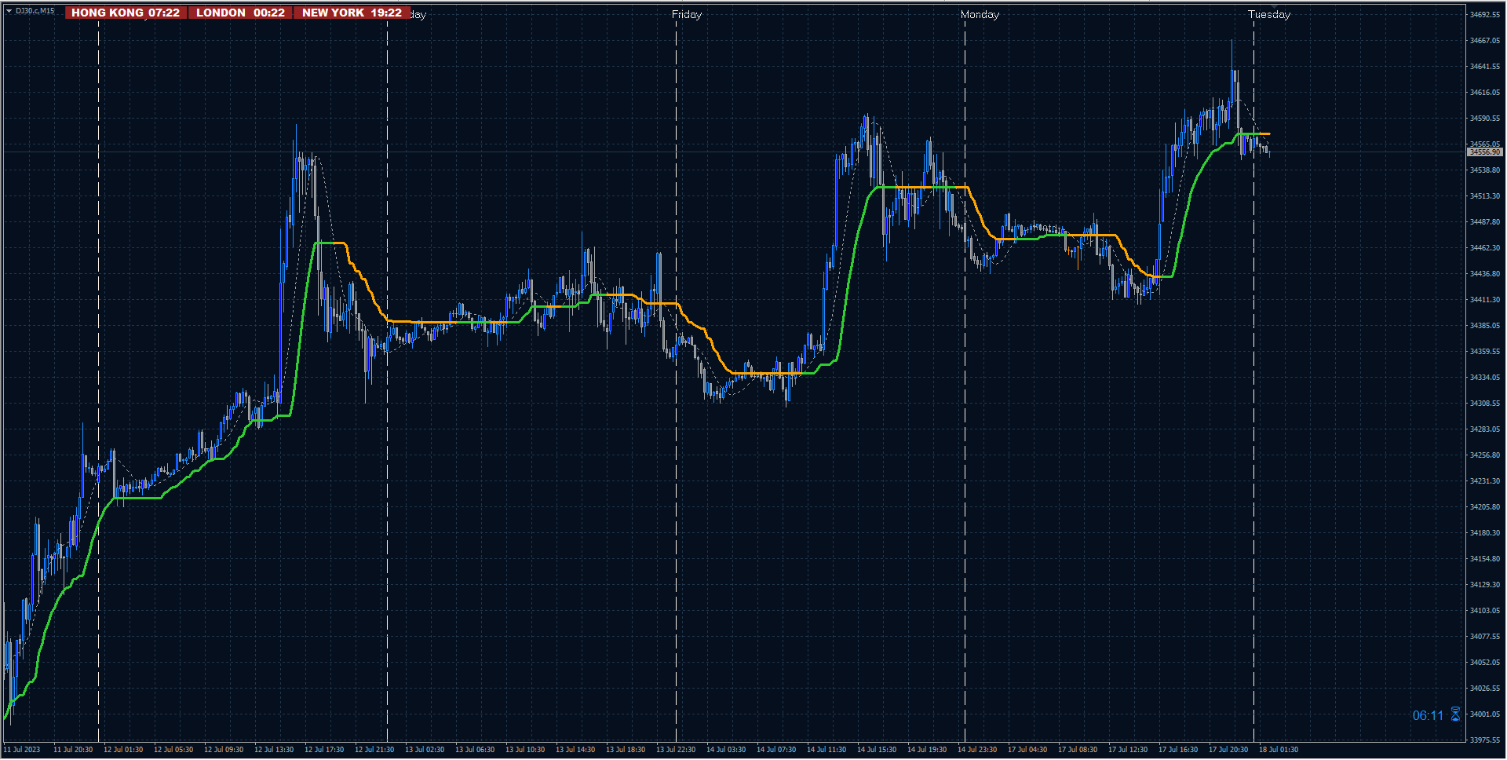The width and height of the screenshot is (1507, 760).
Task: Click the dashed vertical line under Friday
Action: 675,393
